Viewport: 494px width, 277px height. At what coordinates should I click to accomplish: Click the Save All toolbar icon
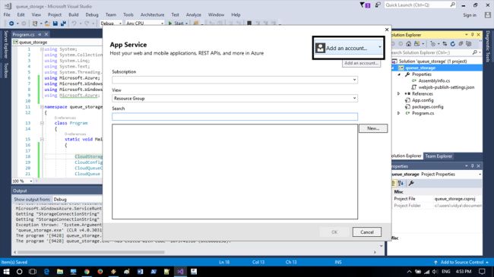(x=63, y=24)
